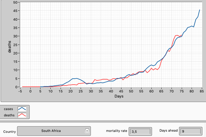The image size is (206, 137).
Task: Click the x-axis tick label 40
Action: tap(111, 91)
